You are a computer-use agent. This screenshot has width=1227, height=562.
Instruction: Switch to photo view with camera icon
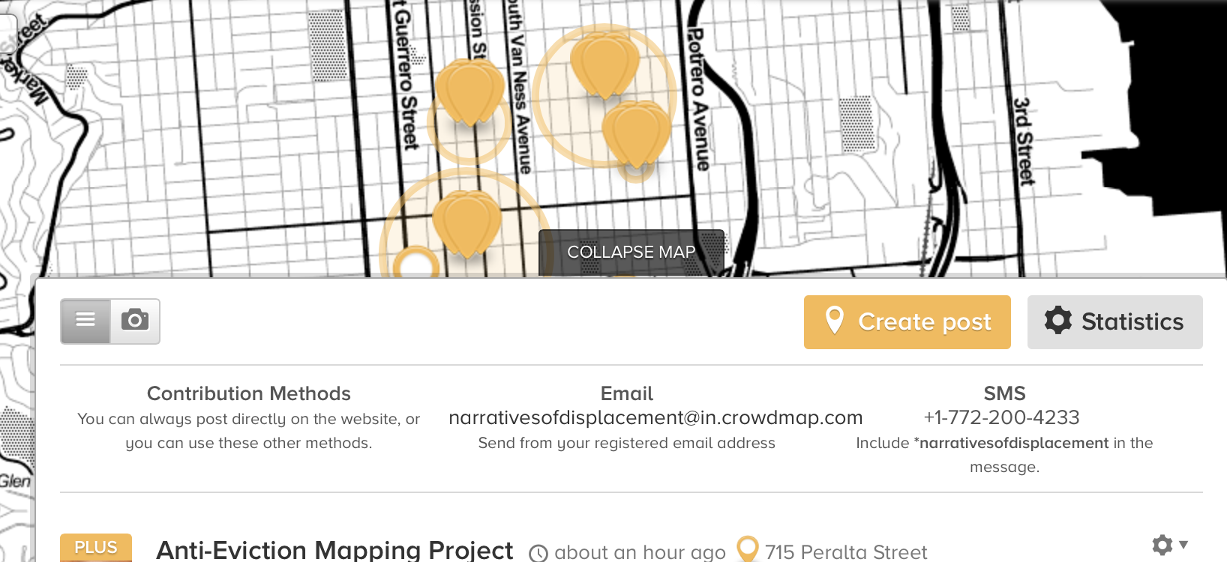[x=135, y=321]
